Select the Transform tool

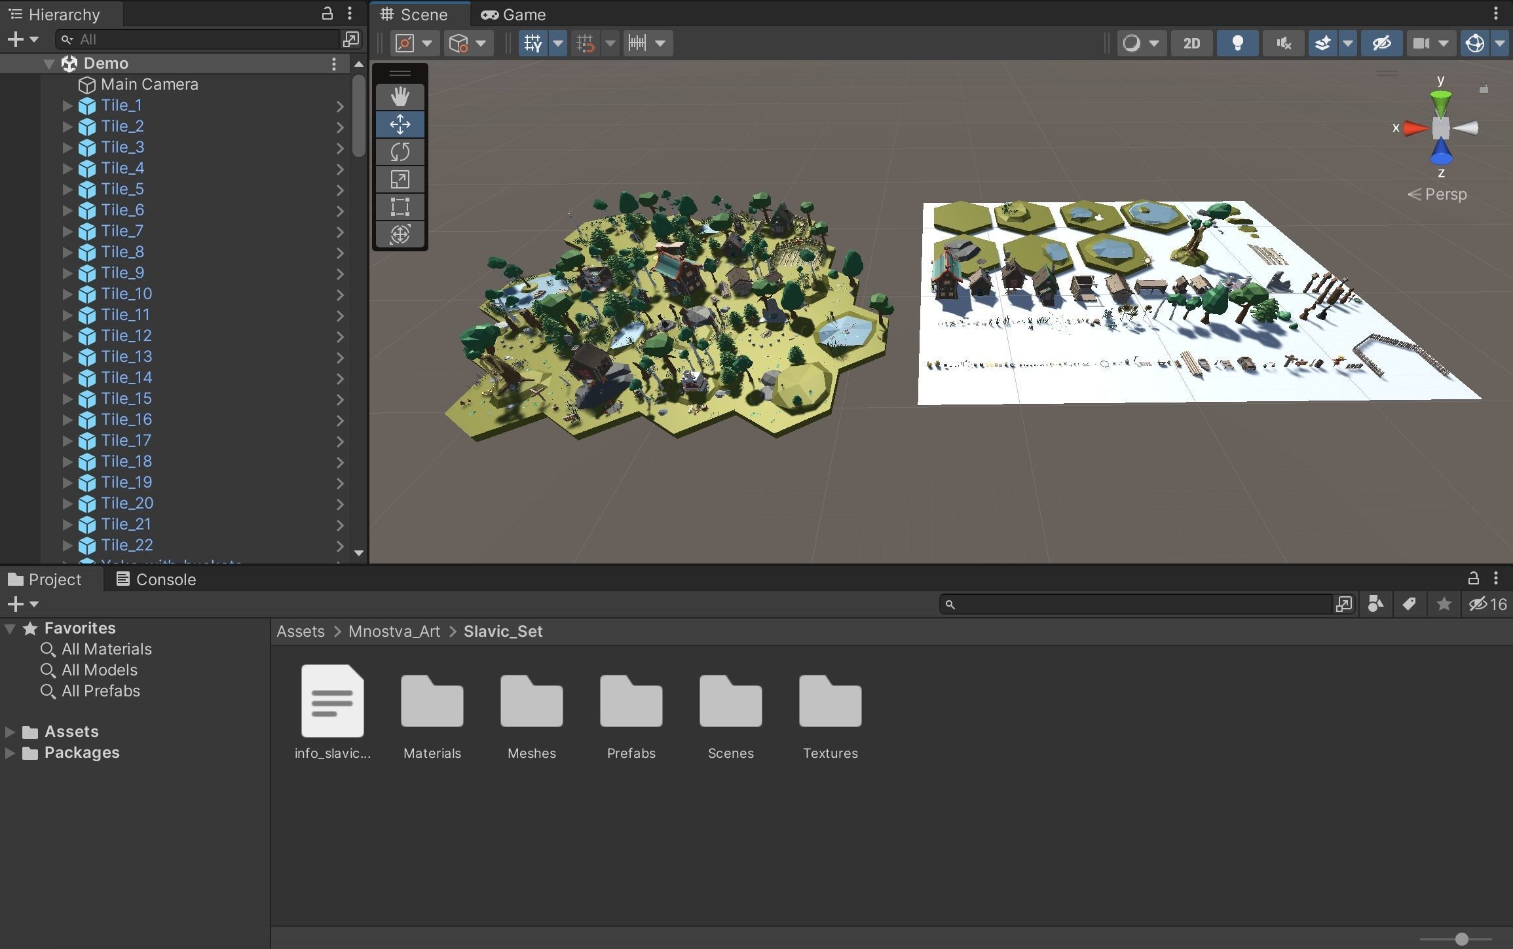coord(400,234)
